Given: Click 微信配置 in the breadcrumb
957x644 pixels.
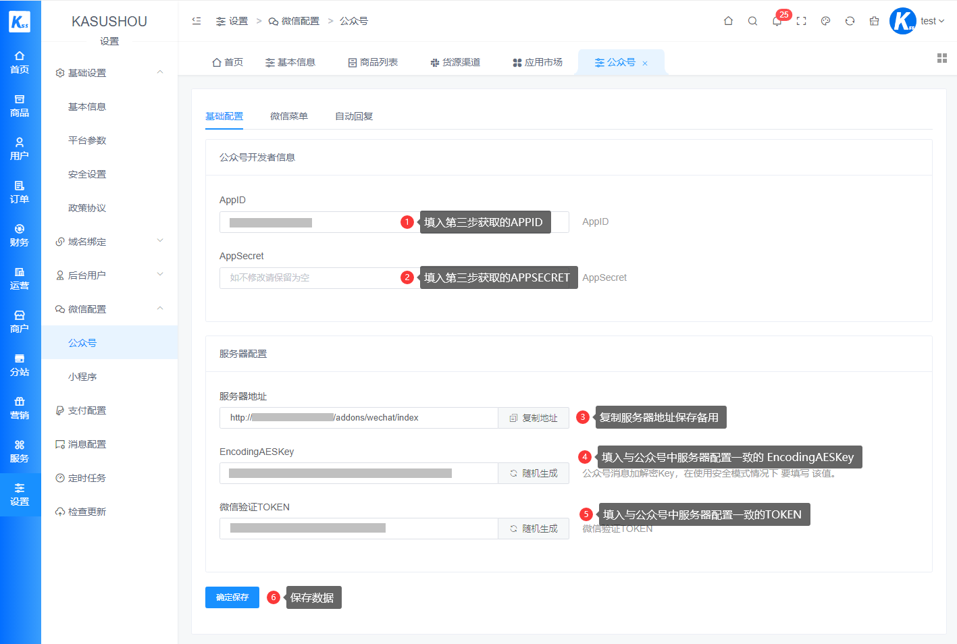Looking at the screenshot, I should click(294, 21).
